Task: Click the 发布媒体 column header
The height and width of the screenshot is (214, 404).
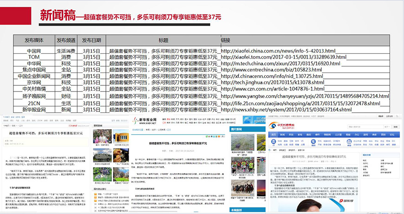Action: click(34, 40)
